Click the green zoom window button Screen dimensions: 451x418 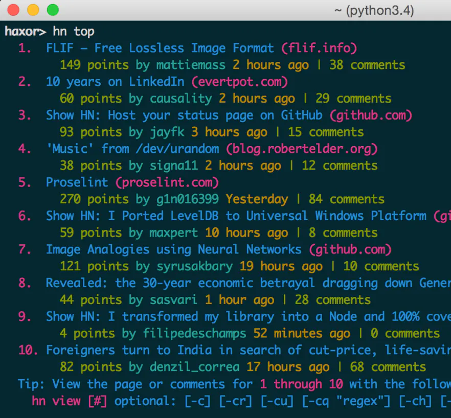point(53,10)
